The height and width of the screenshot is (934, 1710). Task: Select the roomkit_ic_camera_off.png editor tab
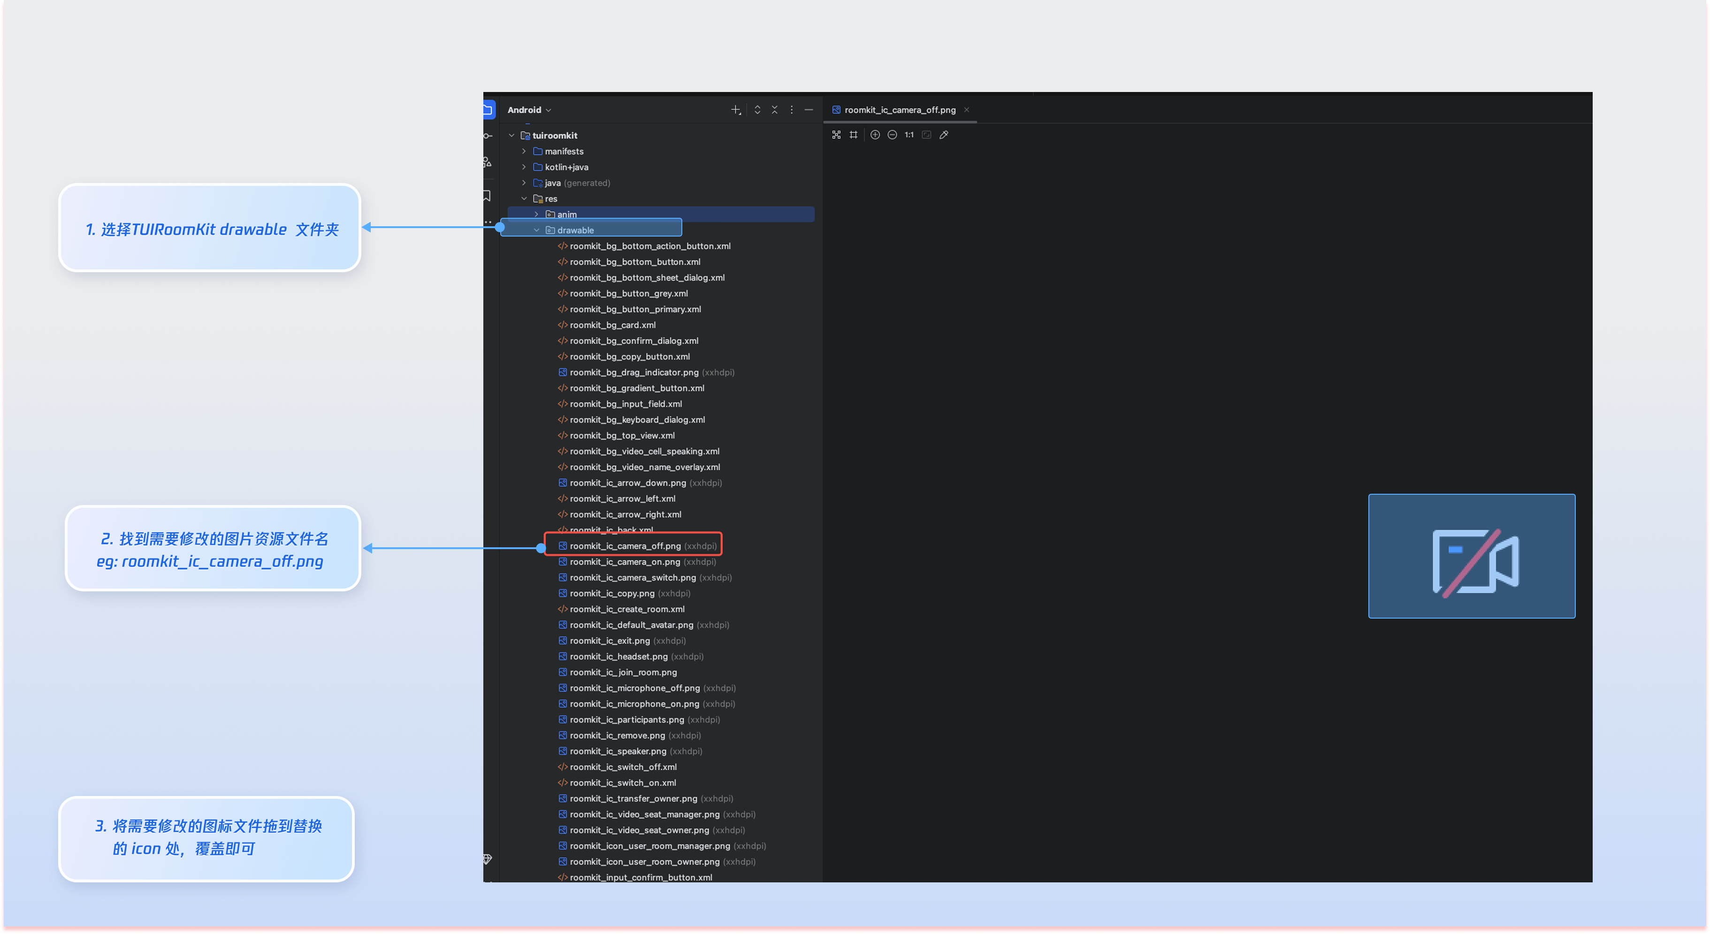[900, 110]
